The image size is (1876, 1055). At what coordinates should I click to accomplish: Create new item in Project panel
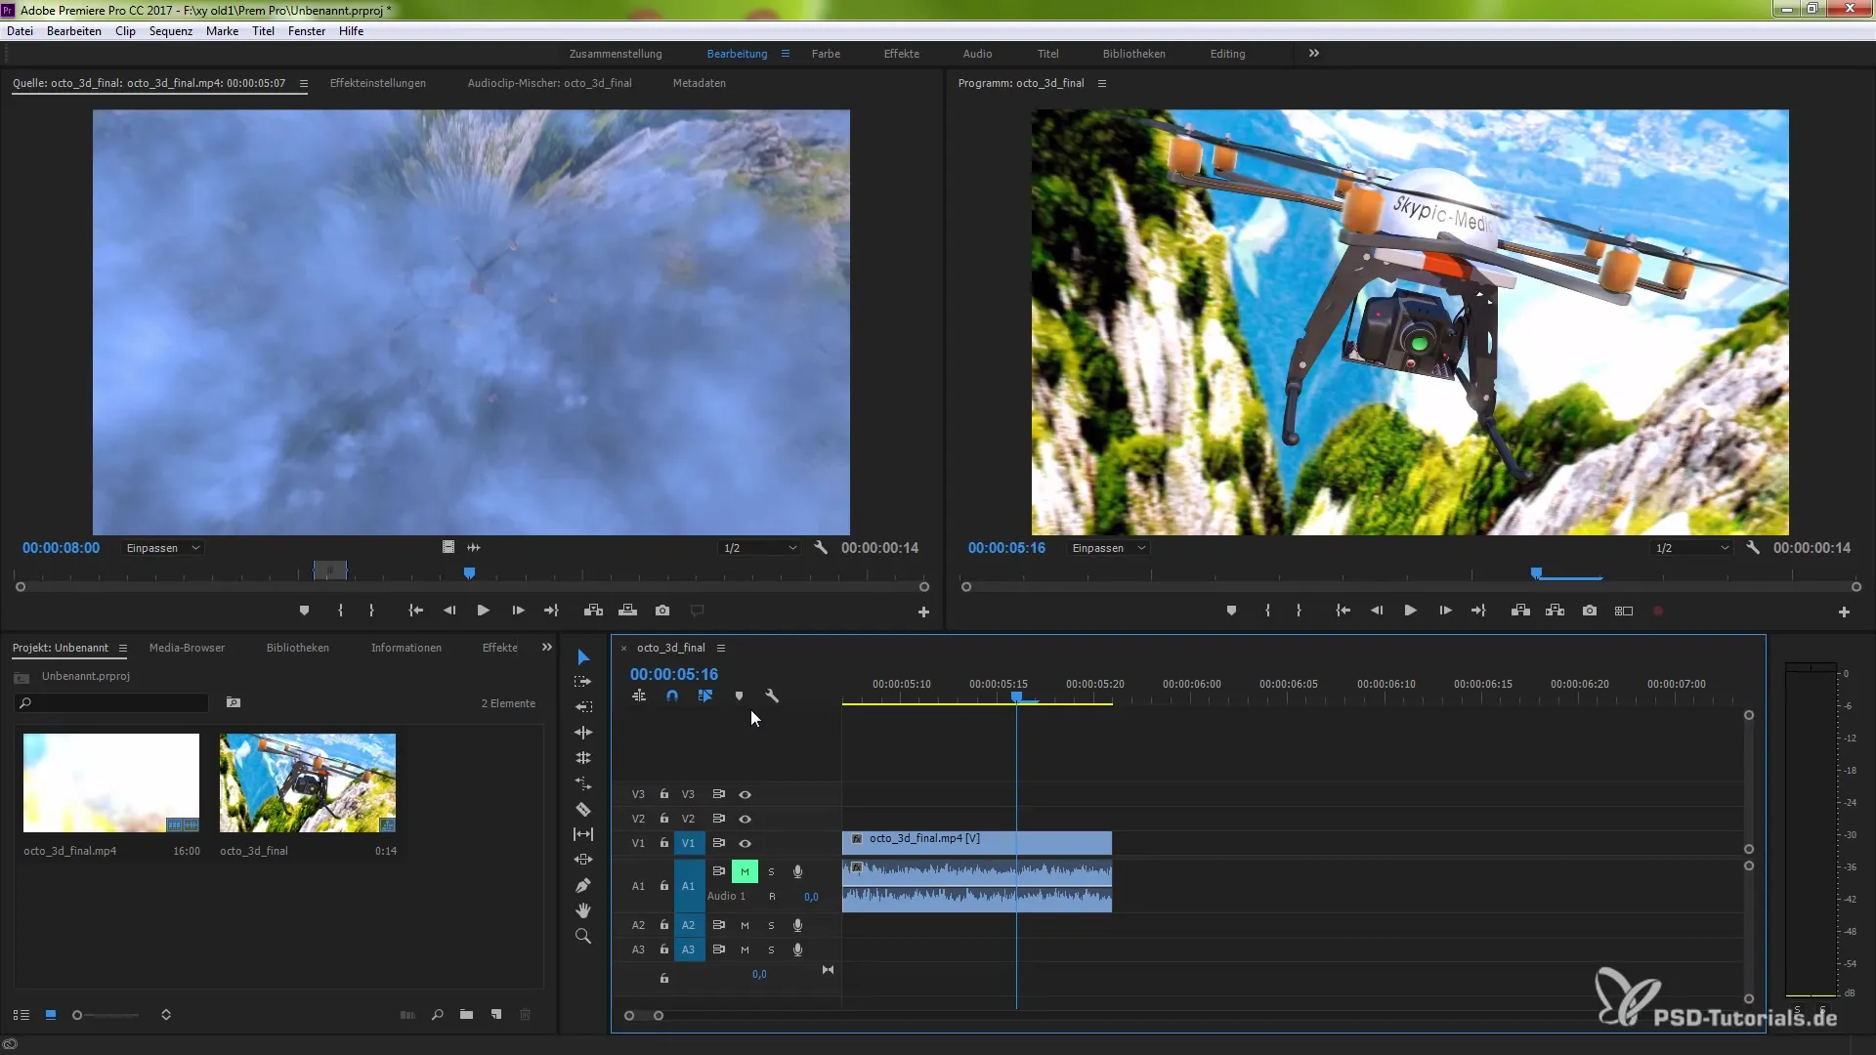(496, 1015)
